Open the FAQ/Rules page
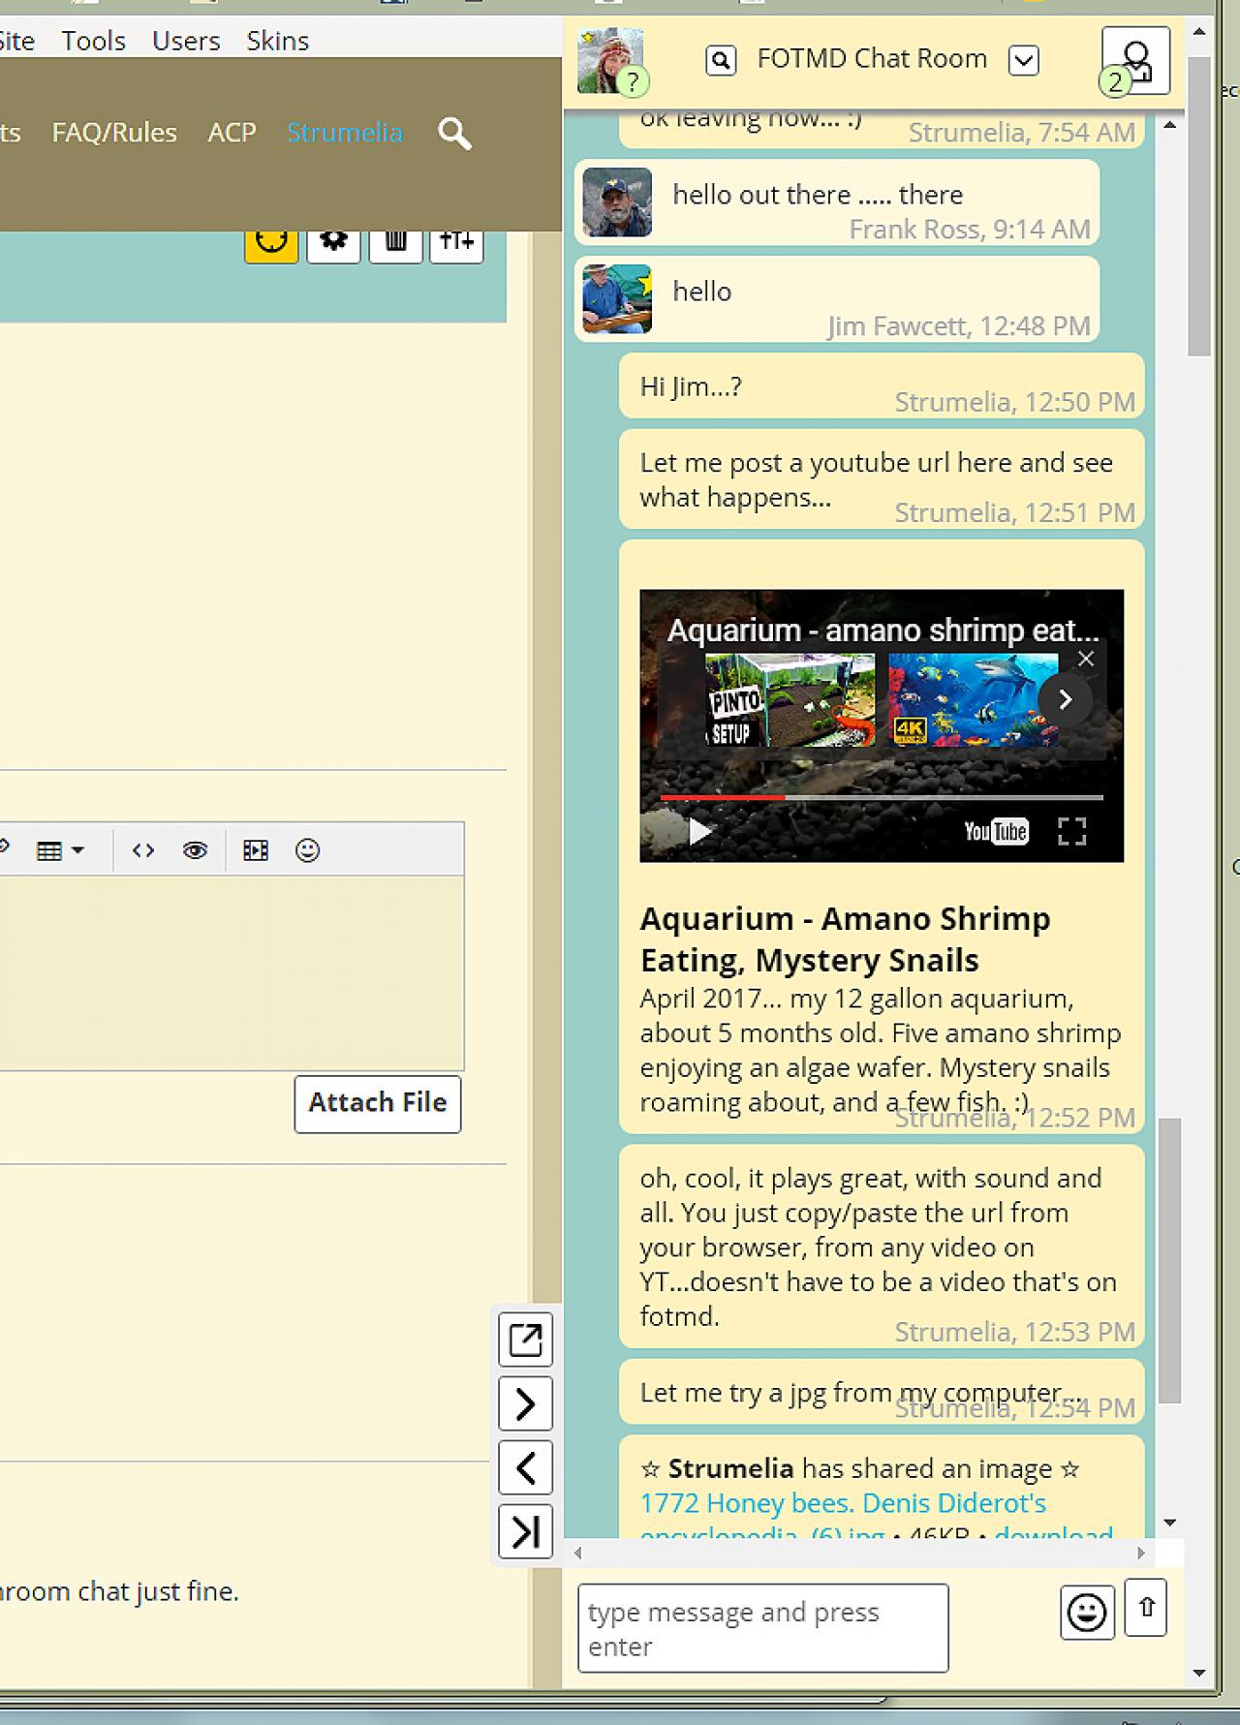1240x1725 pixels. (114, 133)
